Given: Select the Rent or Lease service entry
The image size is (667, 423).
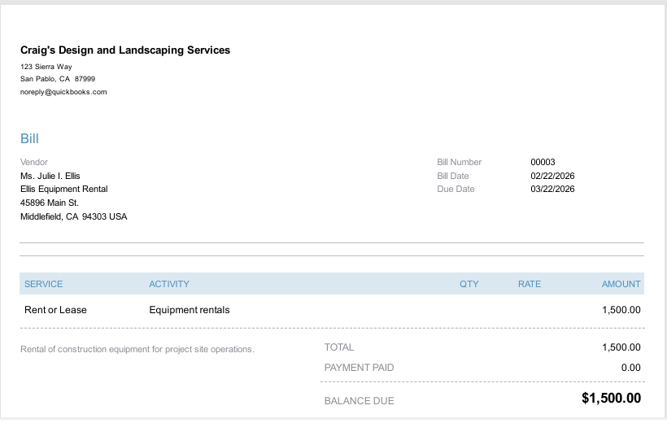Looking at the screenshot, I should 55,310.
